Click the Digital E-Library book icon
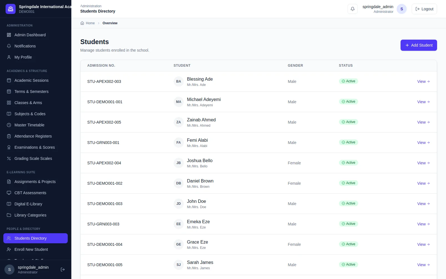Screen dimensions: 446x279 point(9,204)
